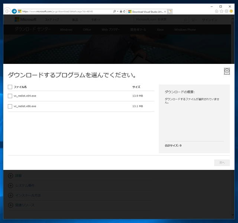Image resolution: width=238 pixels, height=223 pixels.
Task: Click the 合計サイズ: 0 text
Action: click(x=173, y=146)
